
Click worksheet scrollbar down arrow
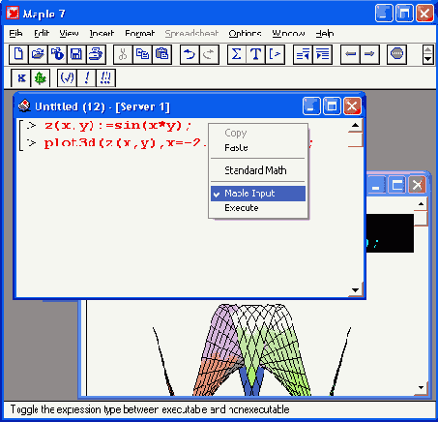coord(355,289)
